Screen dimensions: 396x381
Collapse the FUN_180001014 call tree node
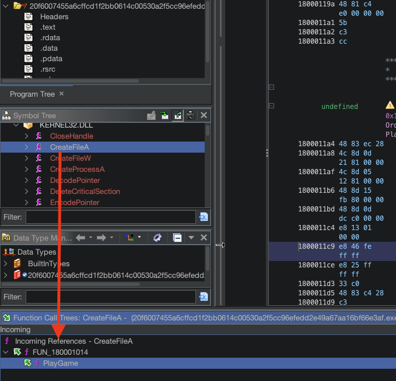6,352
